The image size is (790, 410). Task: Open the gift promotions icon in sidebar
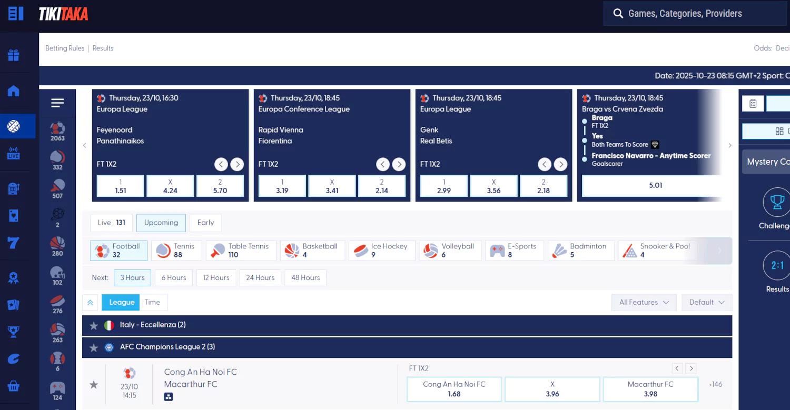point(14,55)
